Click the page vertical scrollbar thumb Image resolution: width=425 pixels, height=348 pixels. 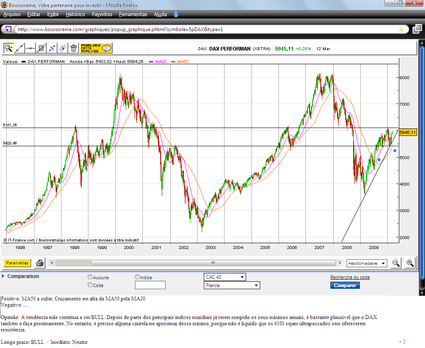point(422,162)
